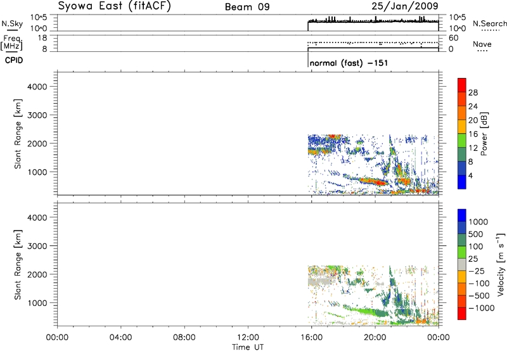Click the 'Freq. [MHz]' axis label
Viewport: 507px width, 351px height.
(x=11, y=42)
